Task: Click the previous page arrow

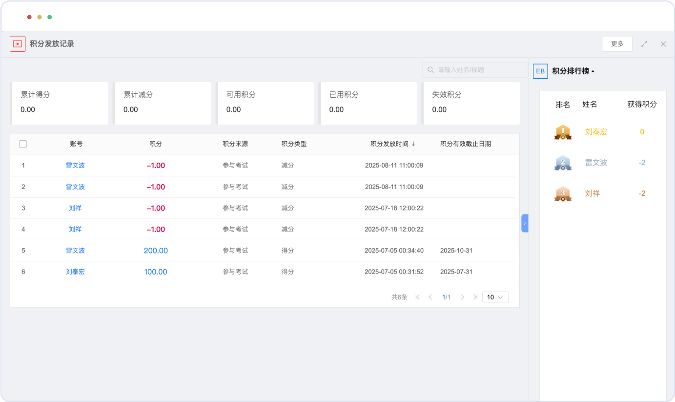Action: pyautogui.click(x=430, y=297)
